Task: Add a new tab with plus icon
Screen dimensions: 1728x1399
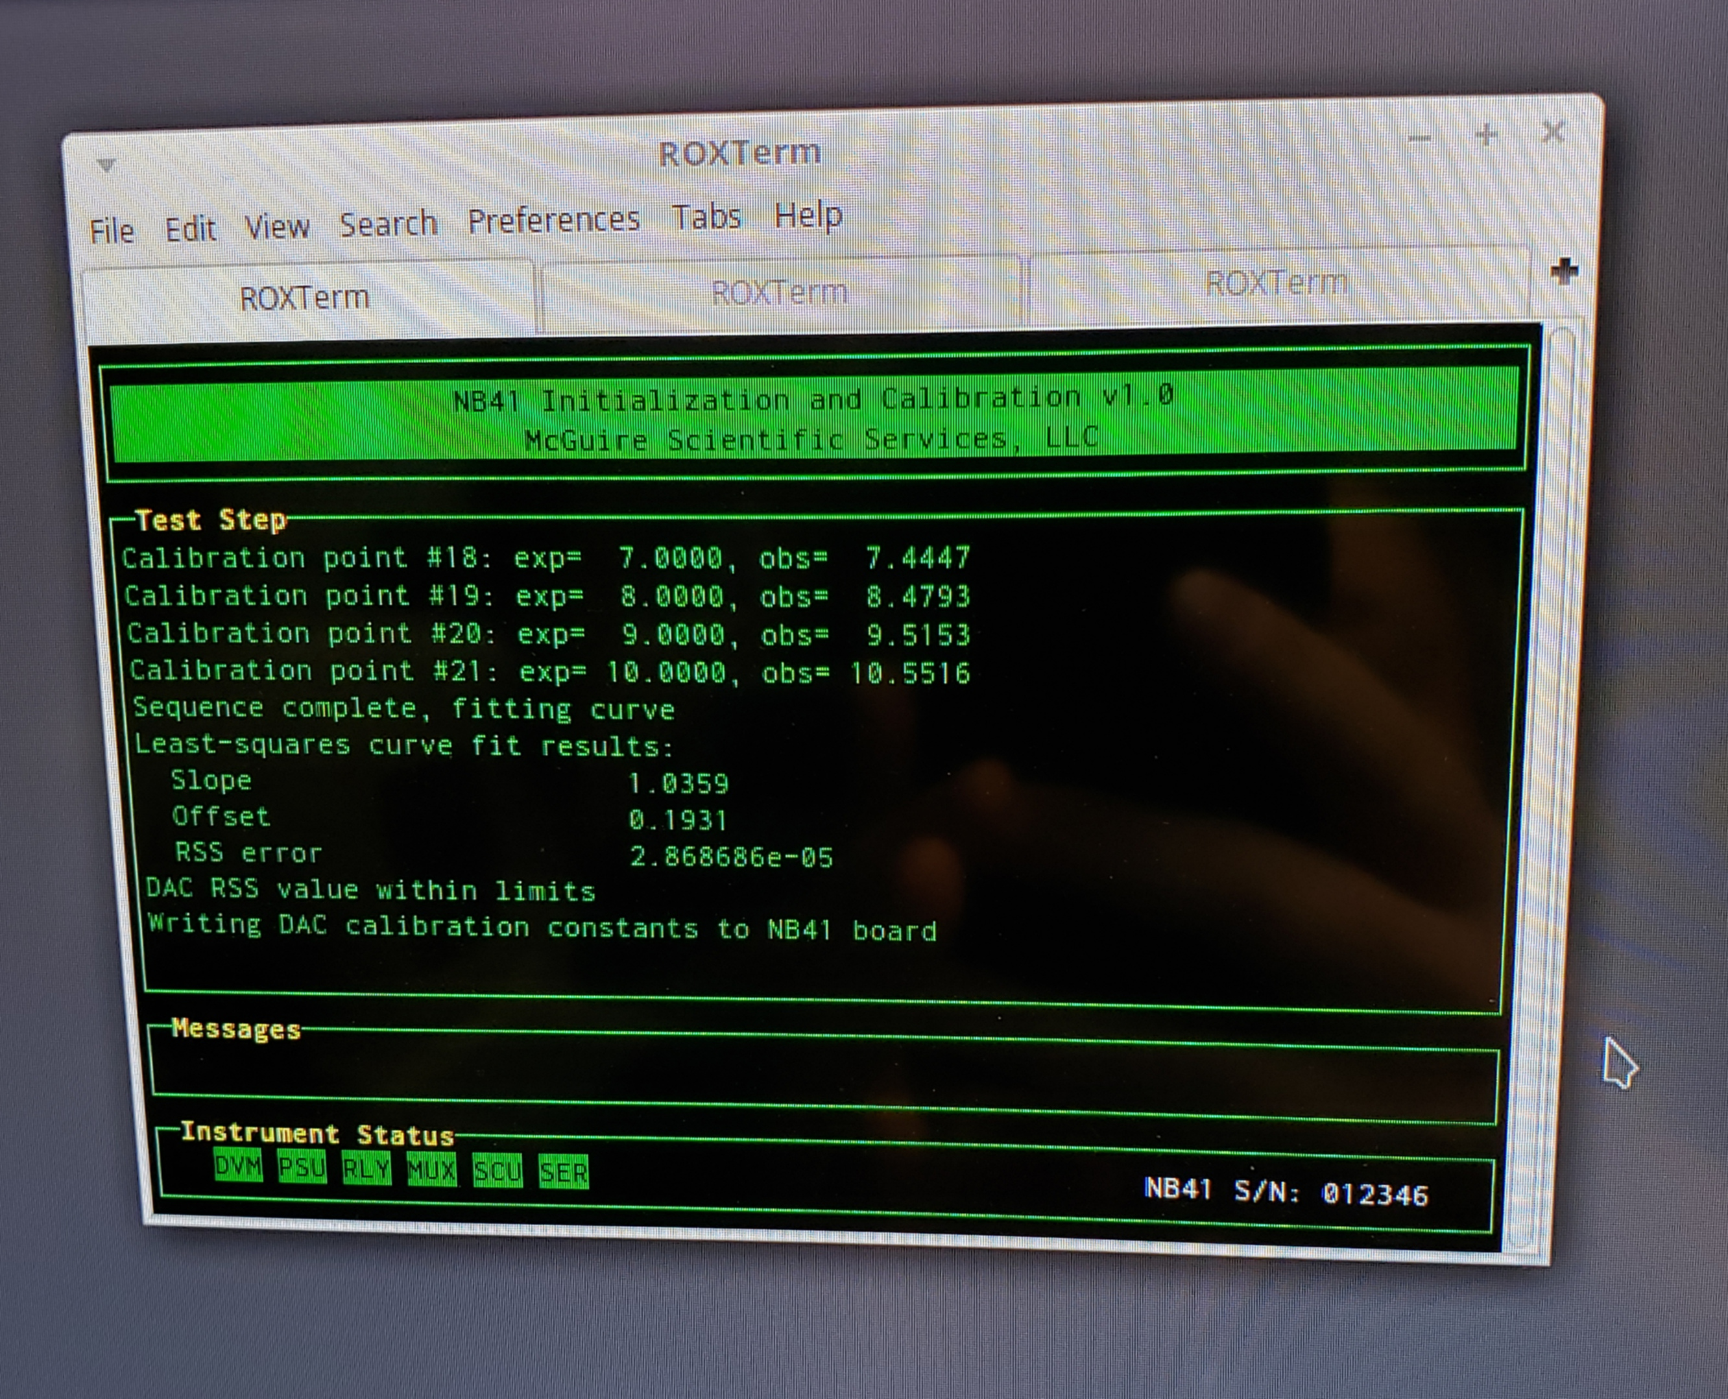Action: tap(1564, 272)
